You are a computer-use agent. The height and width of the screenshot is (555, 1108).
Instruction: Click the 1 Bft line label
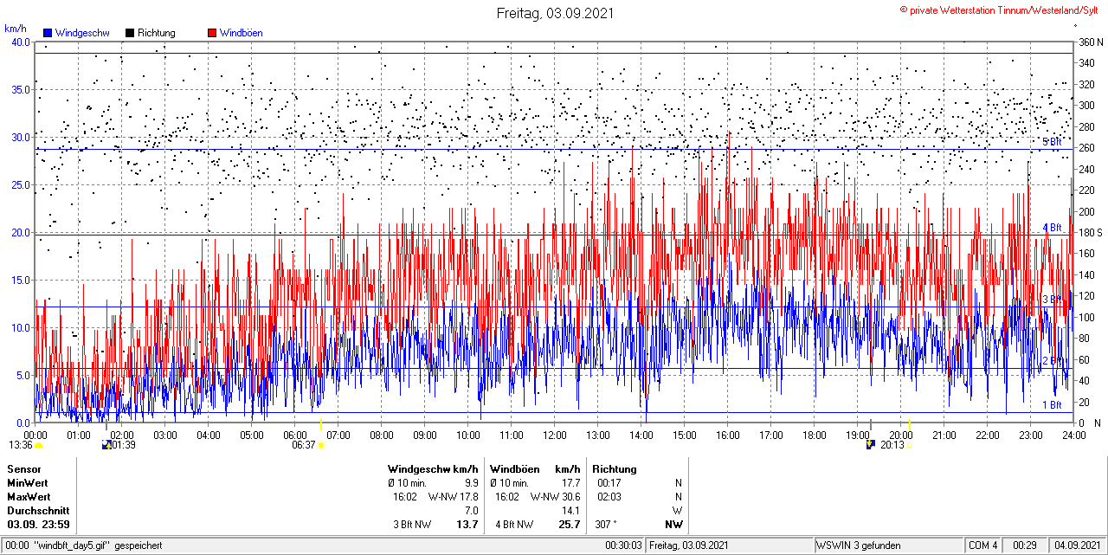[1052, 404]
